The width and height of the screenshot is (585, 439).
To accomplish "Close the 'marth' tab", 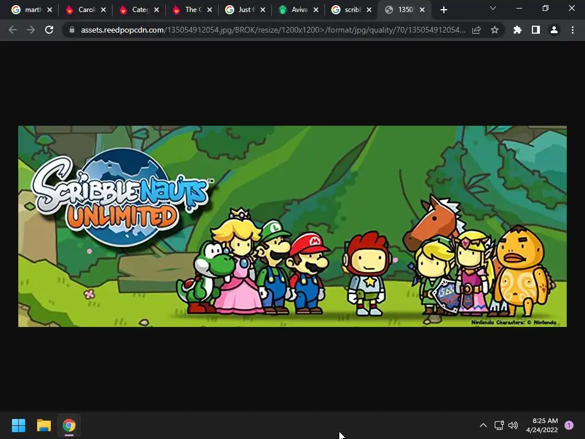I will pyautogui.click(x=50, y=10).
